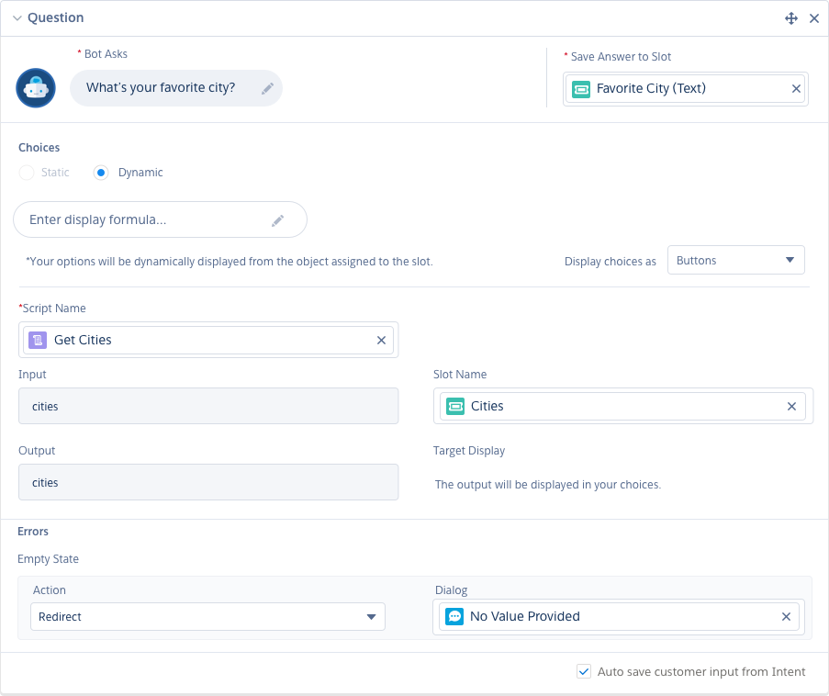Viewport: 829px width, 696px height.
Task: Click the dialog icon beside No Value Provided
Action: coord(454,616)
